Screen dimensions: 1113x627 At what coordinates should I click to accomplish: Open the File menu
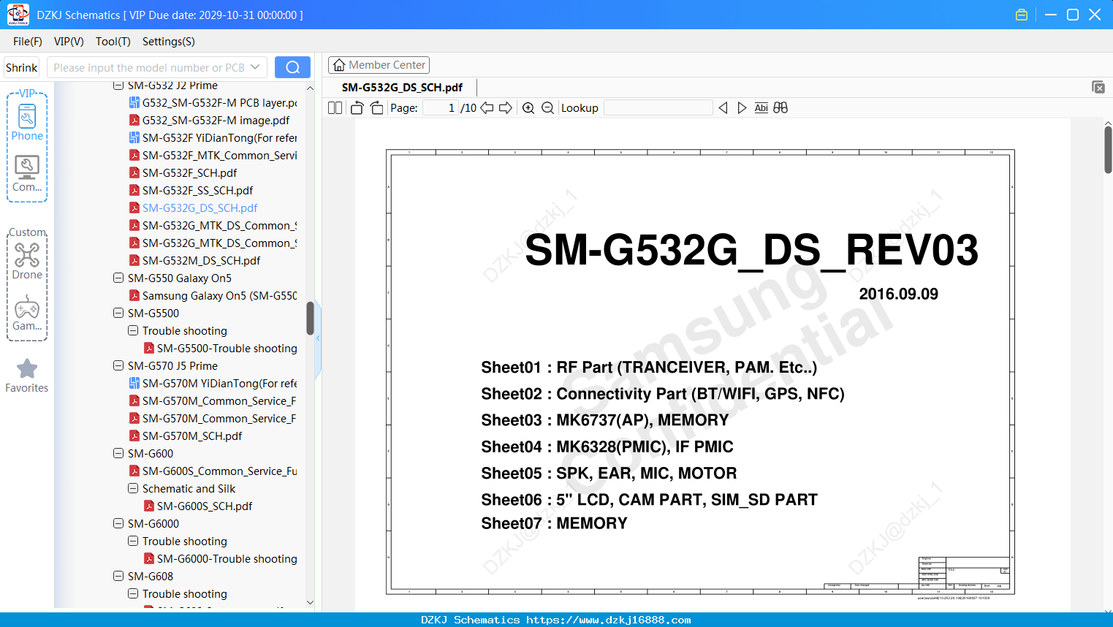tap(27, 42)
